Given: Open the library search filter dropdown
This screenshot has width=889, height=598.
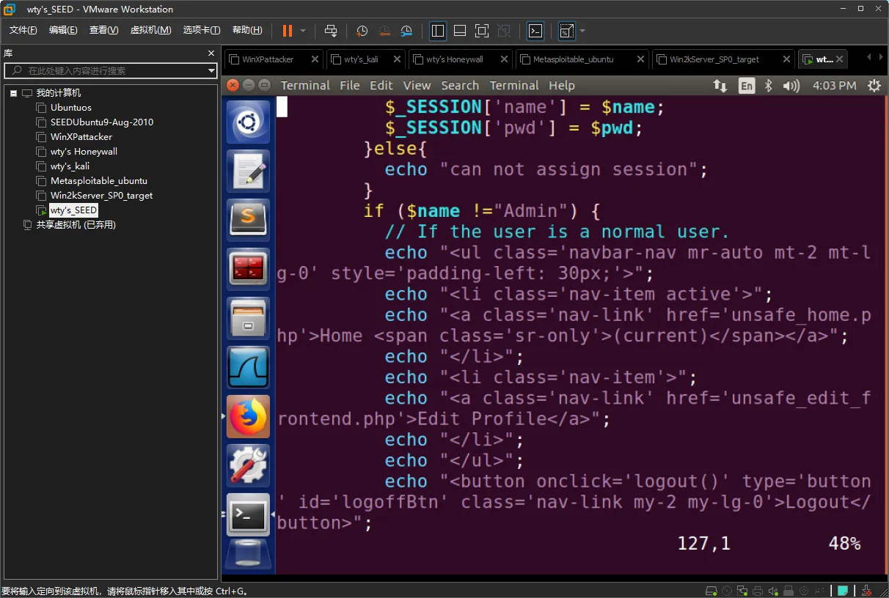Looking at the screenshot, I should click(x=211, y=70).
